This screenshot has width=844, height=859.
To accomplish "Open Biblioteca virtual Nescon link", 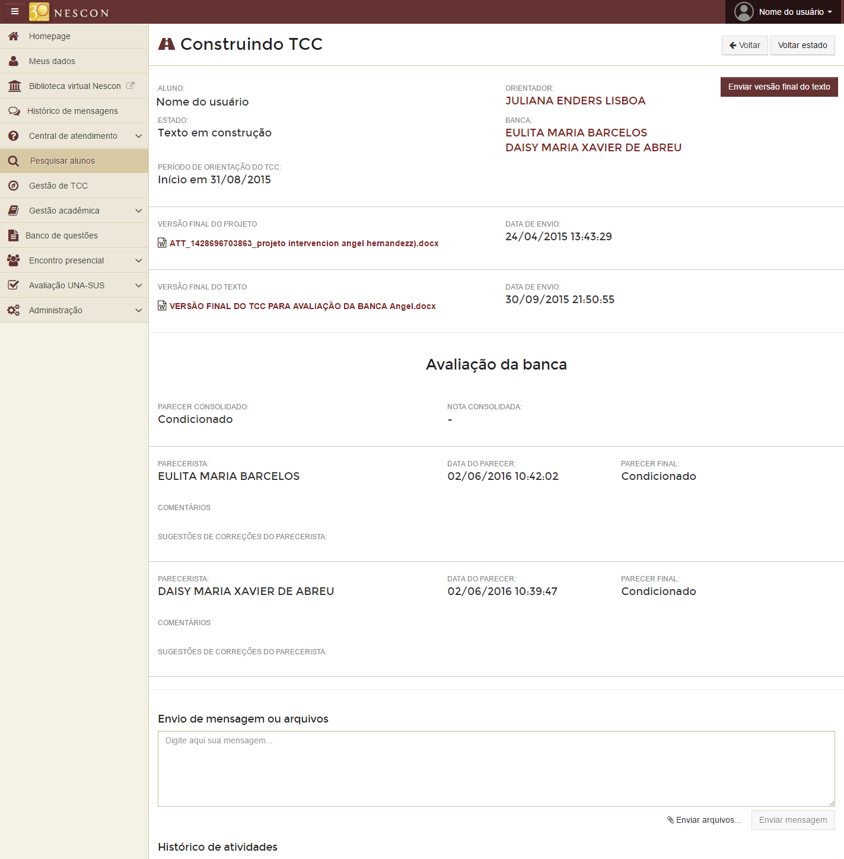I will [74, 86].
